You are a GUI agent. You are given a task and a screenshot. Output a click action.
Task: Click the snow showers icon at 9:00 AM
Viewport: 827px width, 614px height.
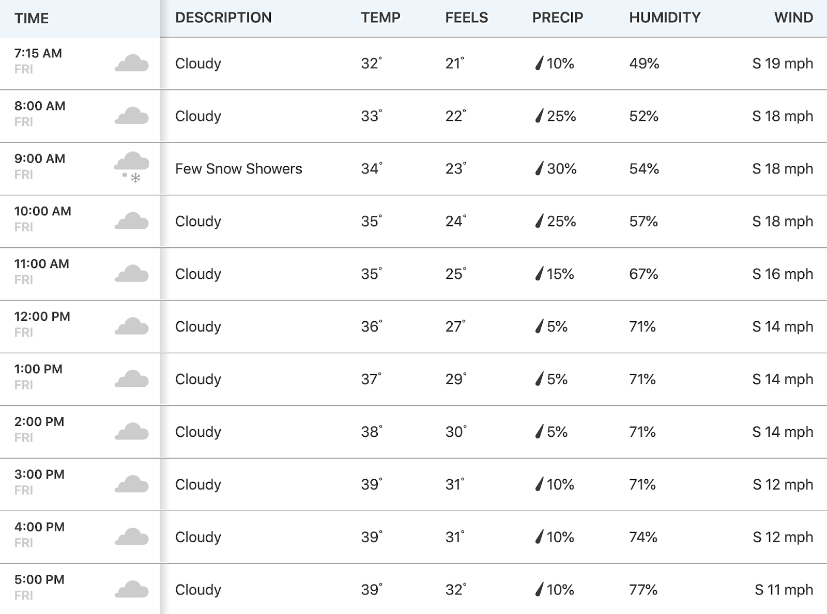coord(131,168)
